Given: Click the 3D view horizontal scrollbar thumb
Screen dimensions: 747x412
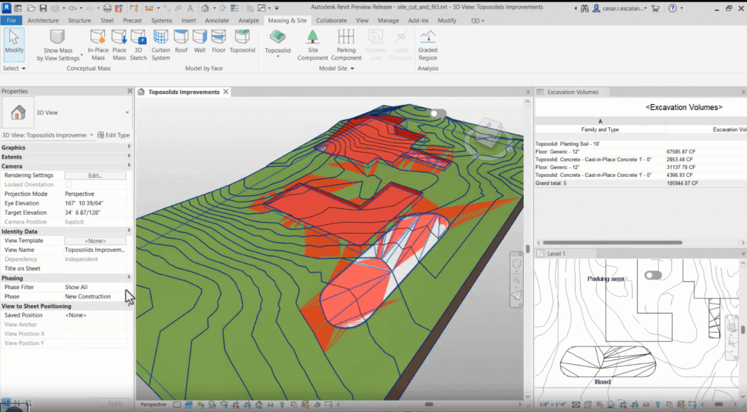Looking at the screenshot, I should click(x=429, y=405).
